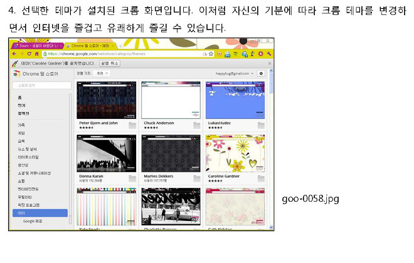This screenshot has height=263, width=414.
Task: Open the blue globe extension icon
Action: [x=245, y=54]
